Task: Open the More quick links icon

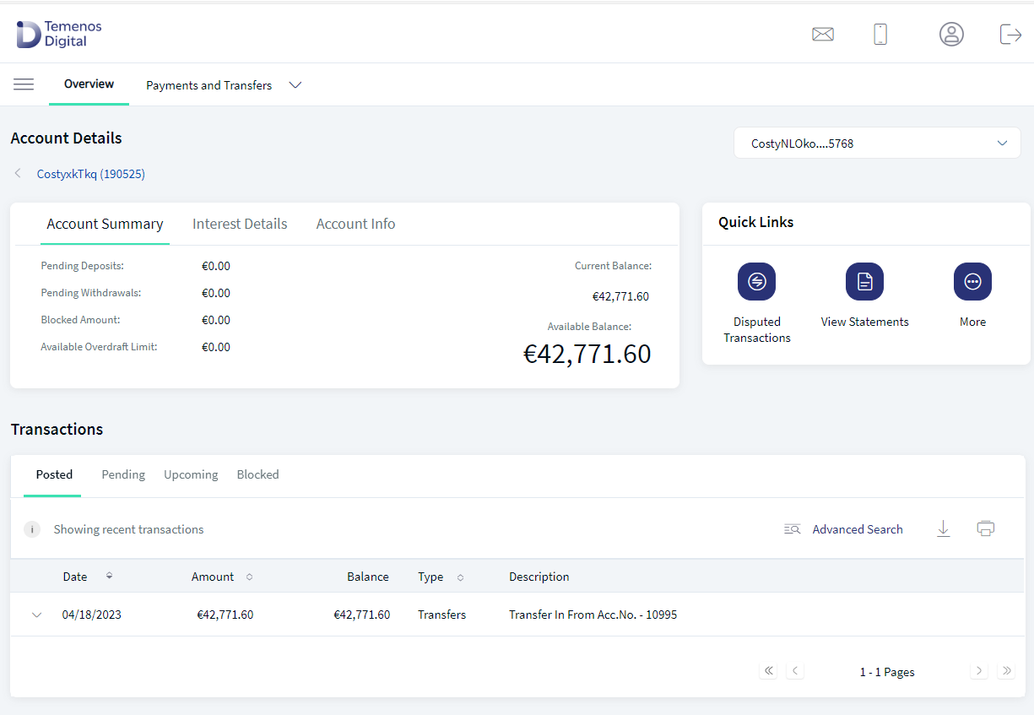Action: 973,282
